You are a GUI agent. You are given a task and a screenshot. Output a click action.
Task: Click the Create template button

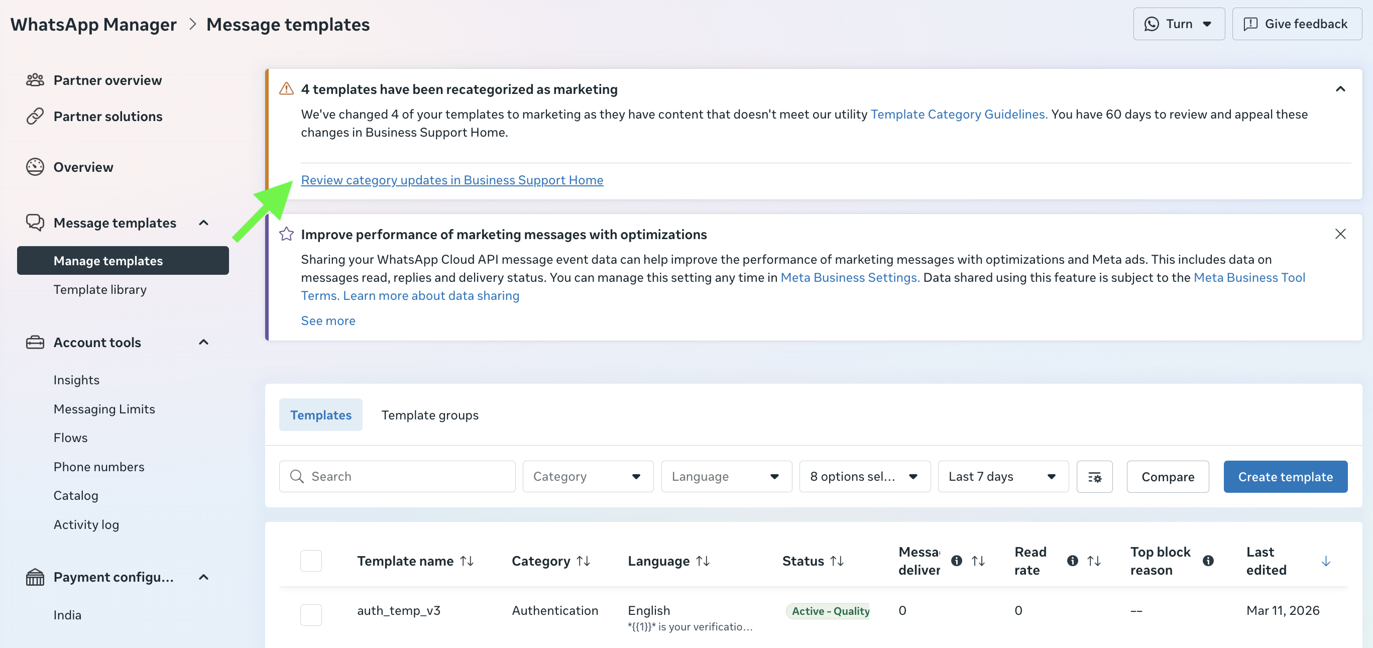pos(1285,476)
